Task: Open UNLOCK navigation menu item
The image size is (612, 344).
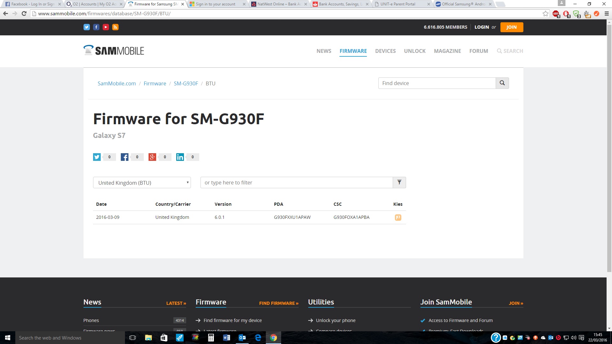Action: (415, 51)
